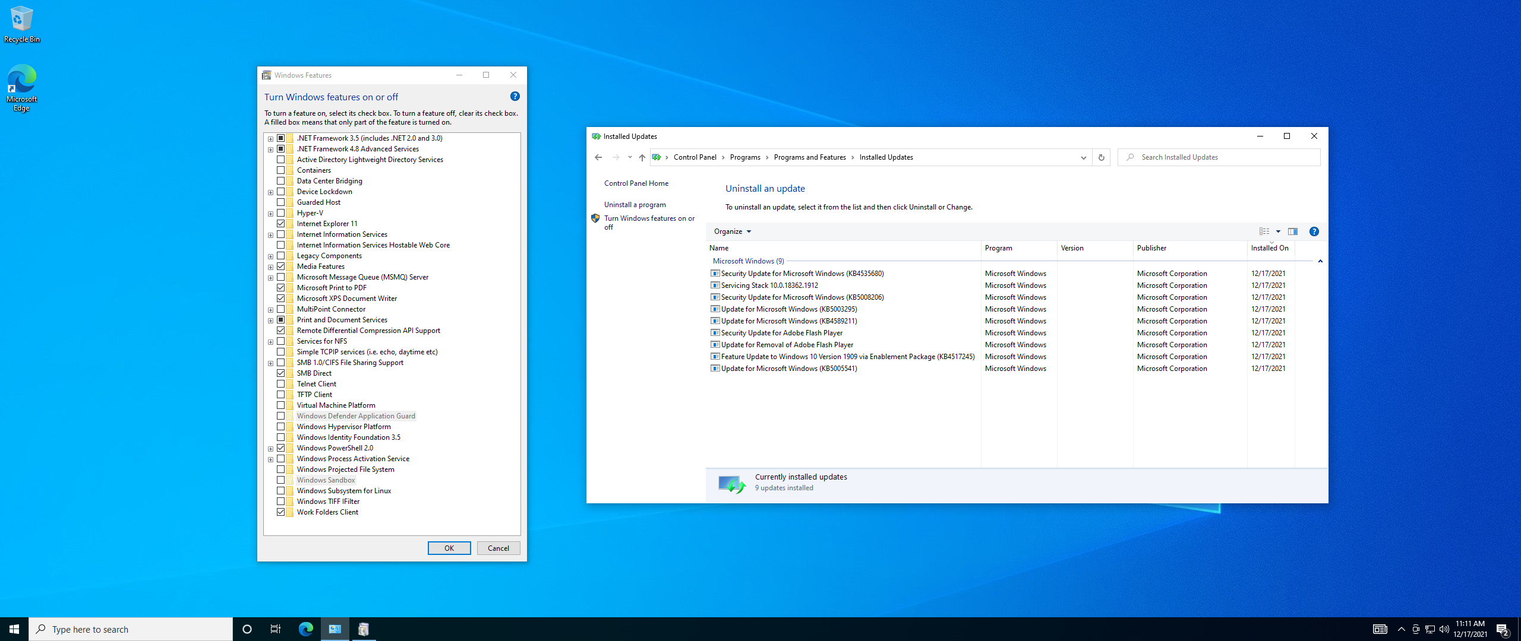Open the Control Panel Home link
1521x641 pixels.
pyautogui.click(x=636, y=183)
